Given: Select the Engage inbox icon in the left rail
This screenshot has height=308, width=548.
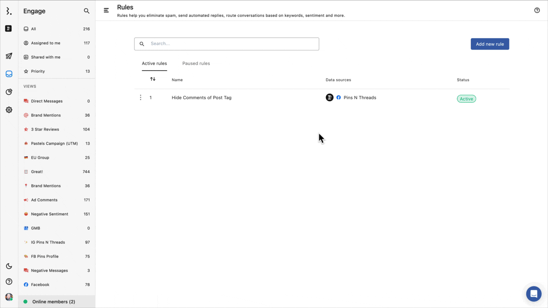Looking at the screenshot, I should 9,74.
